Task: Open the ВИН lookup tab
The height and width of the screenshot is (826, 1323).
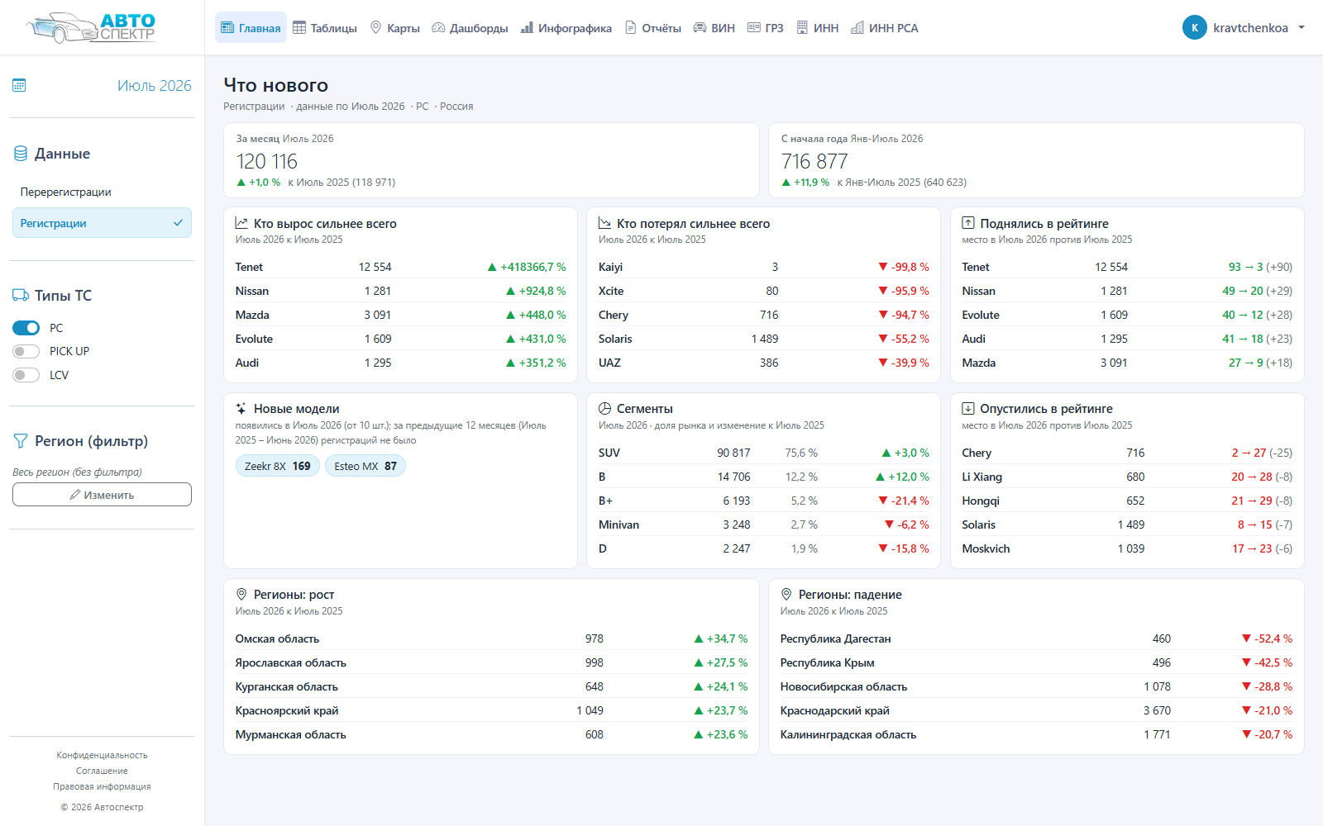Action: coord(714,27)
